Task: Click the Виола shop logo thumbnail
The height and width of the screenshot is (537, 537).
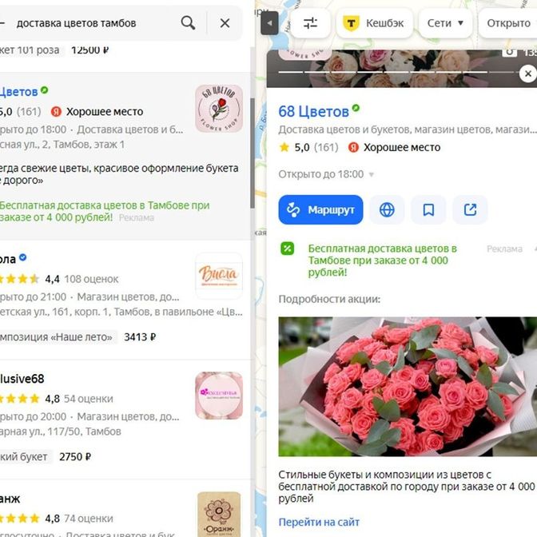Action: pos(219,276)
